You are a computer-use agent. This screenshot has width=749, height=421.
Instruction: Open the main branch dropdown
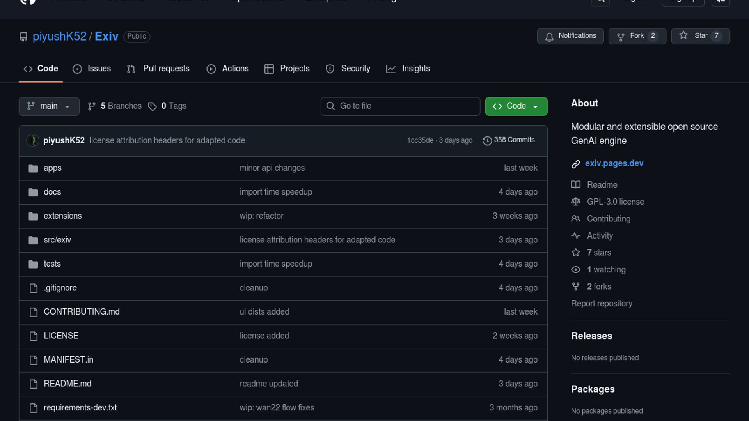[x=49, y=106]
